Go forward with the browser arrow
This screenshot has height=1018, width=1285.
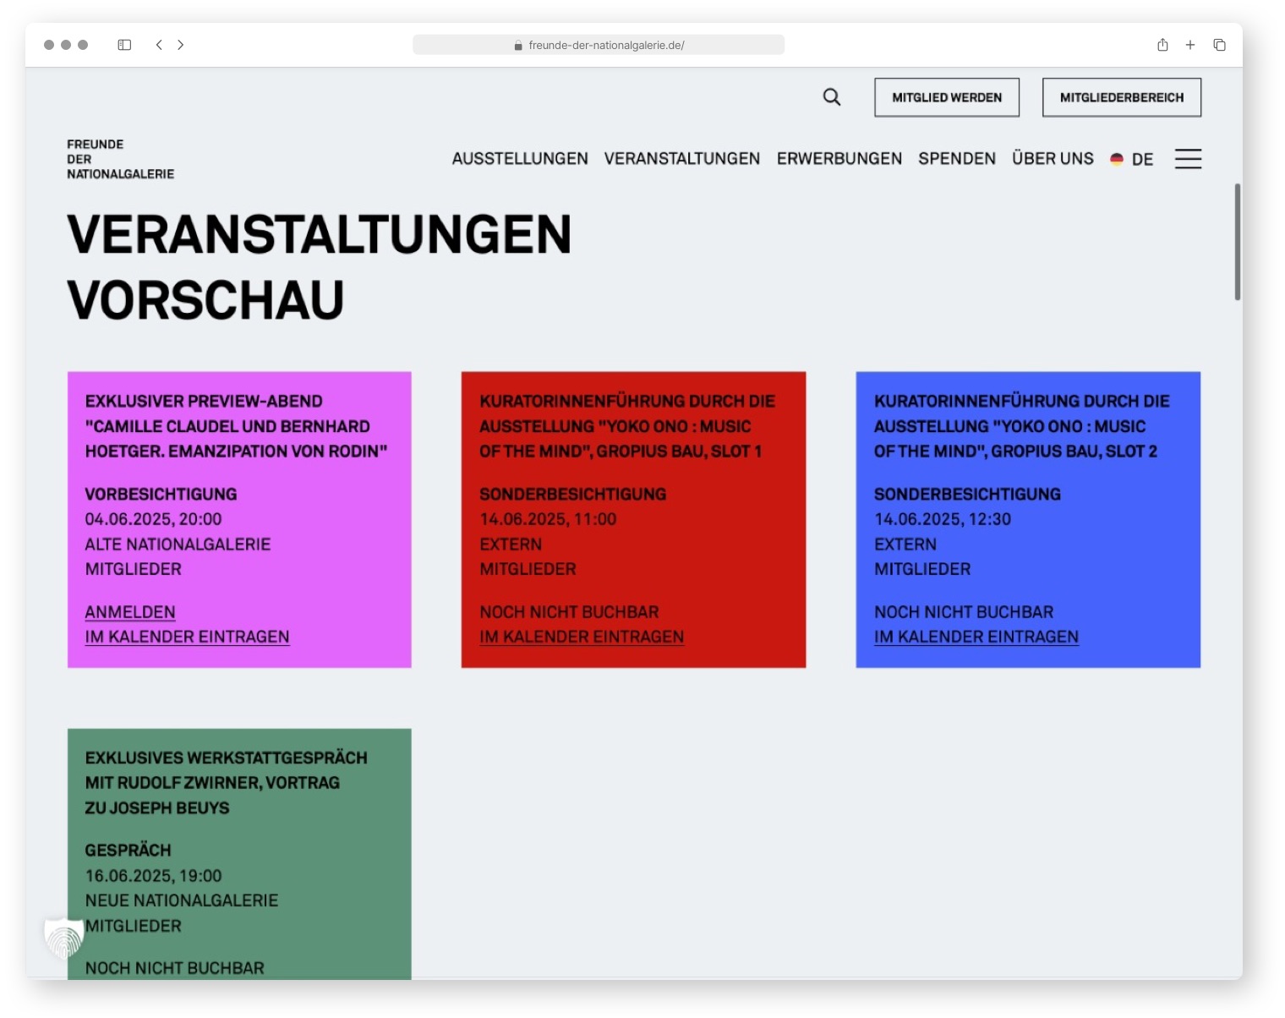coord(180,45)
